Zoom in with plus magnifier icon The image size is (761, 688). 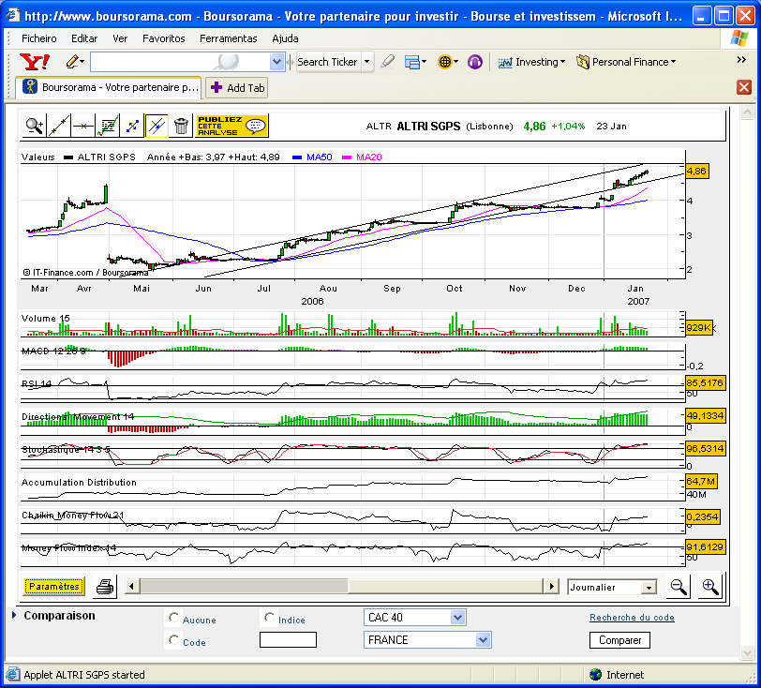point(710,587)
